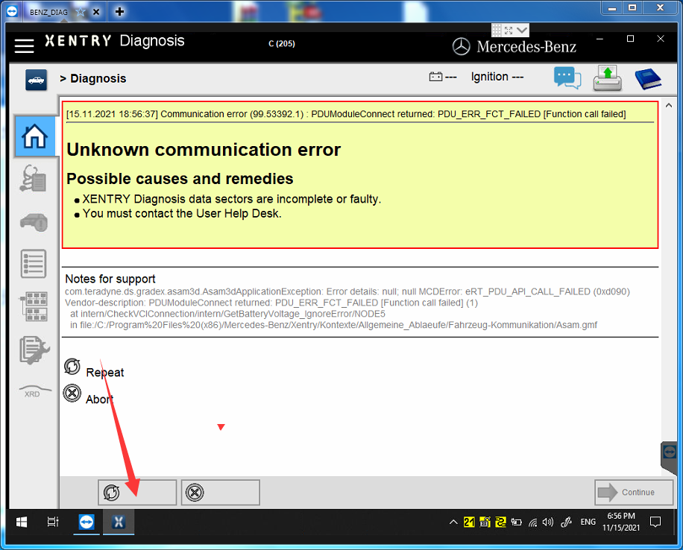Switch to the BENZ_DIAG session tab
The height and width of the screenshot is (550, 683).
coord(48,12)
